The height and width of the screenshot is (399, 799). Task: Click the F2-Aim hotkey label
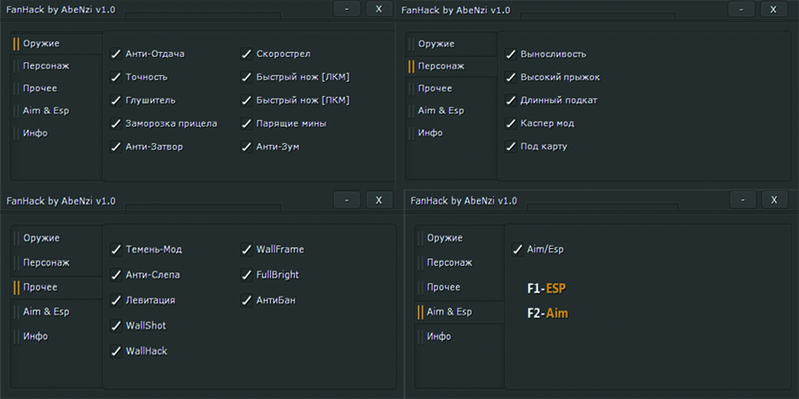[x=547, y=314]
